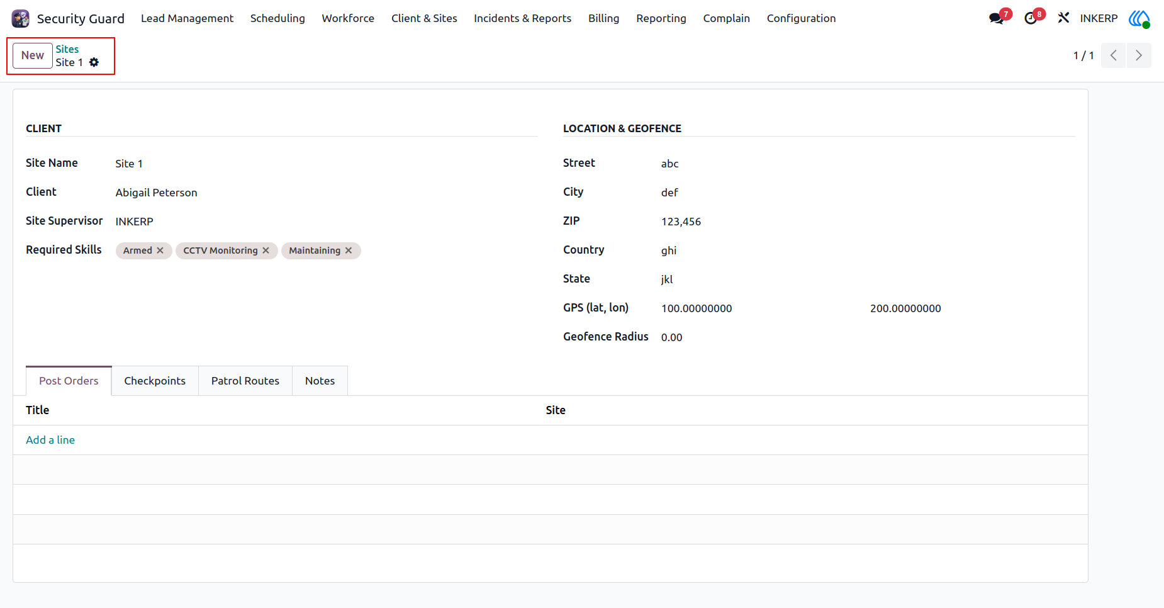
Task: Click the Security Guard app title
Action: (81, 18)
